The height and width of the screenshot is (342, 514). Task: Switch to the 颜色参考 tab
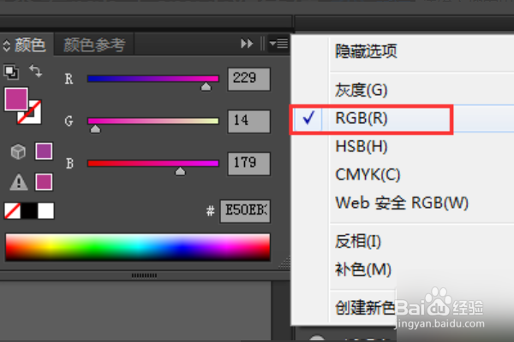click(94, 44)
